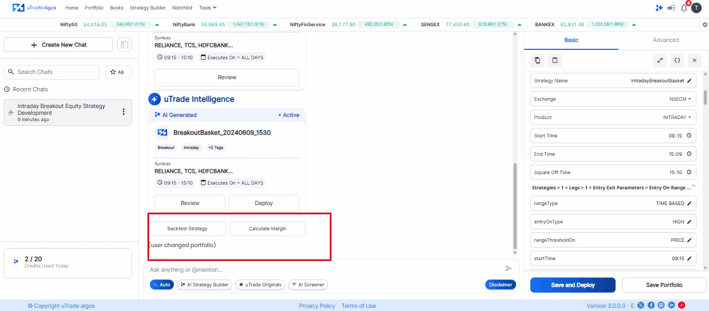Open the Strategy Builder menu item
Screen dimensions: 709x311
(x=148, y=8)
